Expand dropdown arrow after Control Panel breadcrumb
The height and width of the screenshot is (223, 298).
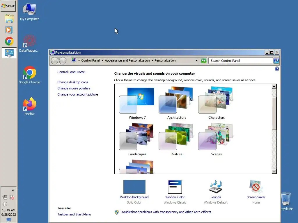pos(102,60)
